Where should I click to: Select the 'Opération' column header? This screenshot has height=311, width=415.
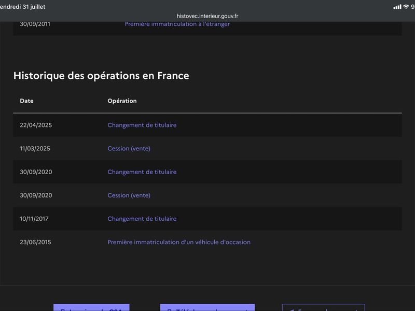click(x=122, y=101)
